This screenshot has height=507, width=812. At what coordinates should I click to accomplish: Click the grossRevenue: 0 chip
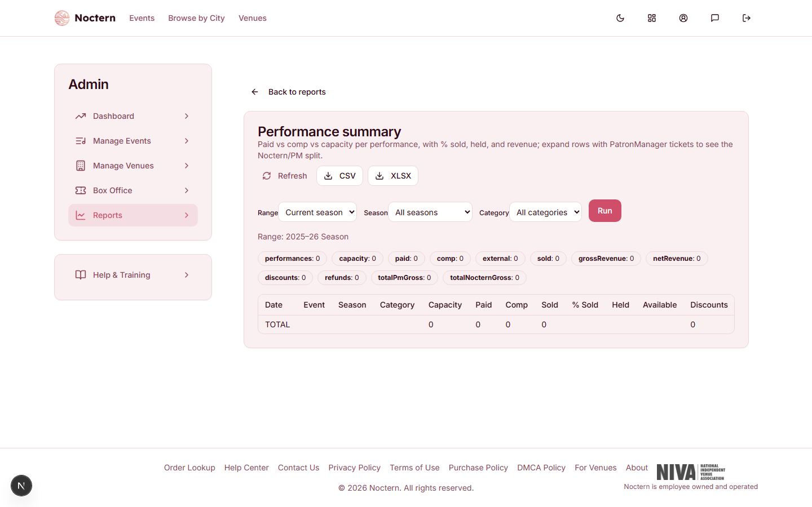pos(606,259)
